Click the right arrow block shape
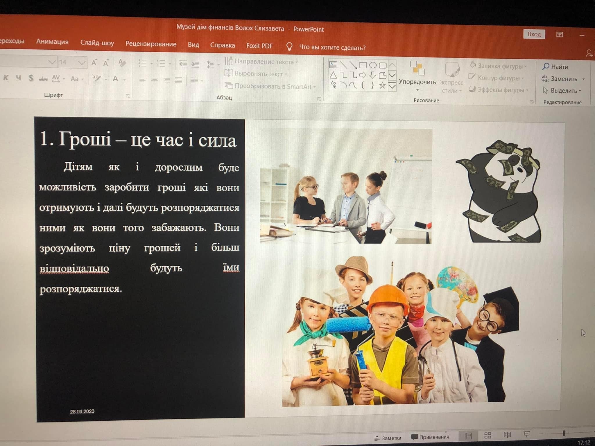 pyautogui.click(x=363, y=75)
